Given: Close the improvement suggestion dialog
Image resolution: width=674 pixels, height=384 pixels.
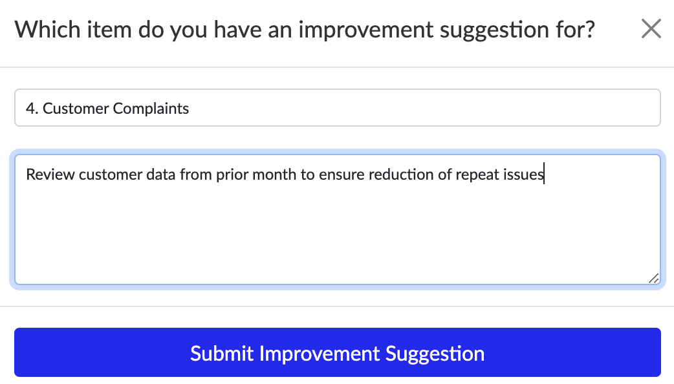Looking at the screenshot, I should [x=651, y=29].
